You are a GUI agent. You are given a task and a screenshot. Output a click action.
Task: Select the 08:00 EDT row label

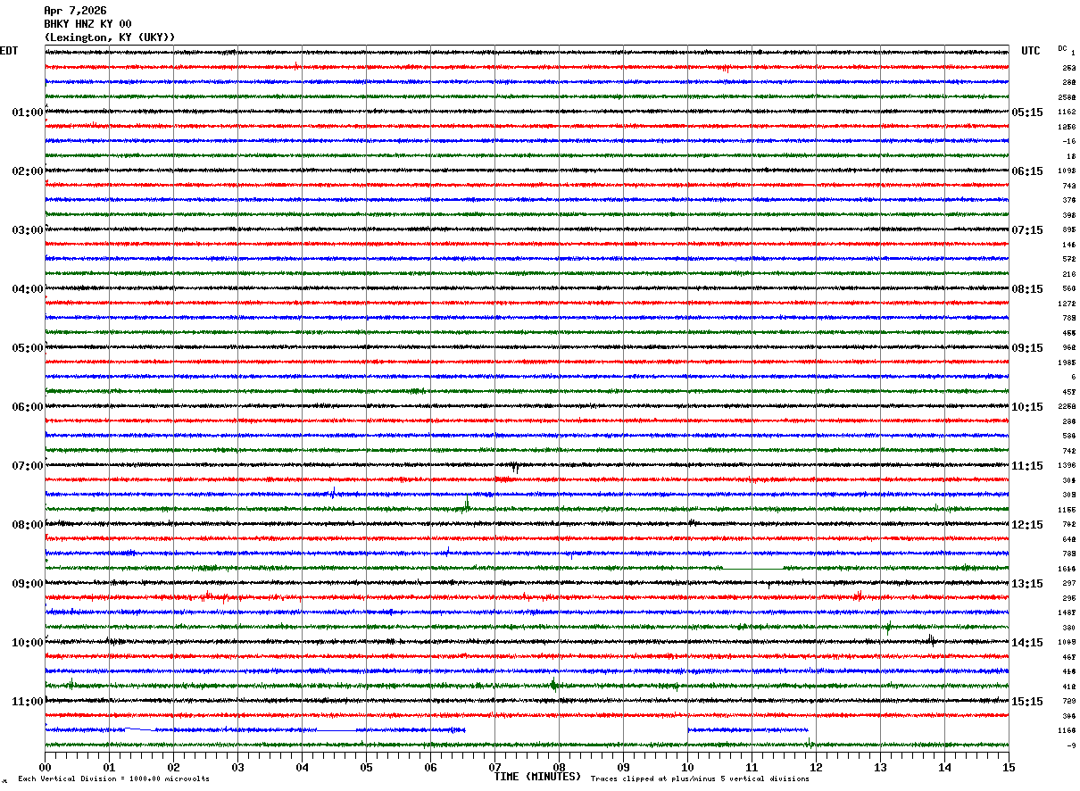click(28, 525)
